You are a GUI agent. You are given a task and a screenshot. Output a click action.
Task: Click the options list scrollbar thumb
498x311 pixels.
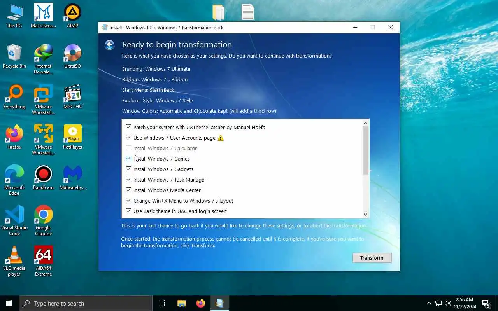tap(365, 150)
